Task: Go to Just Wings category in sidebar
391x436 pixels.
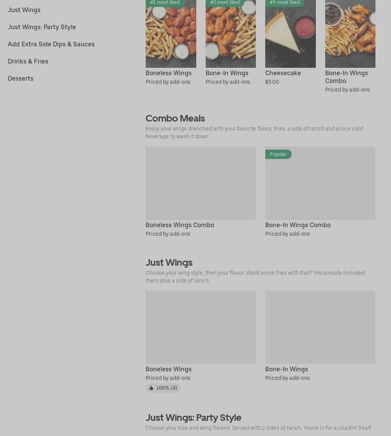Action: 24,10
